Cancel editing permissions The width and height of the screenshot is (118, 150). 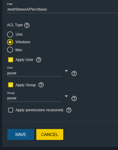pyautogui.click(x=50, y=134)
